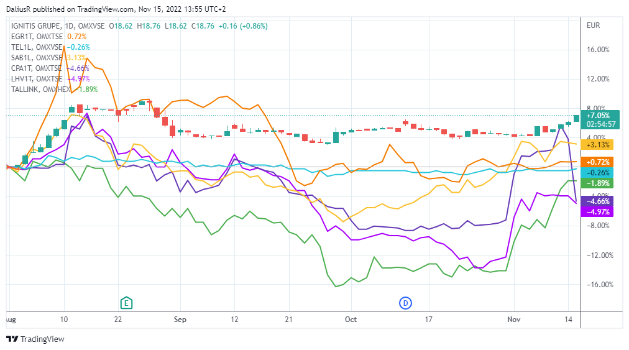Click the Sep date label
This screenshot has height=350, width=629.
coord(180,320)
